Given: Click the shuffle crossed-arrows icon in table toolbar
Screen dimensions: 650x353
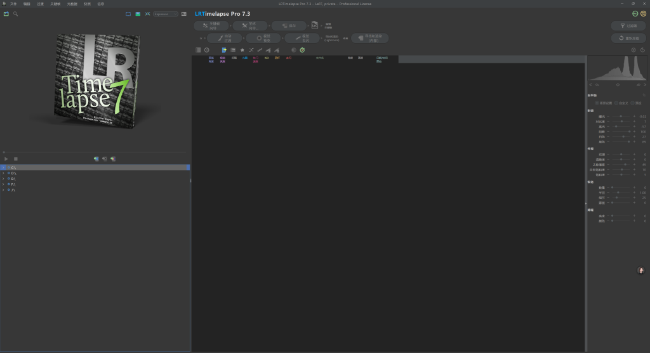Looking at the screenshot, I should (251, 49).
